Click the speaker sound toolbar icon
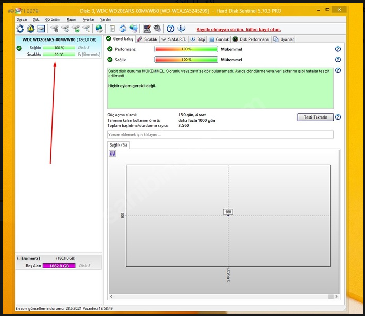Viewport: 365px width, 316px height. 158,29
